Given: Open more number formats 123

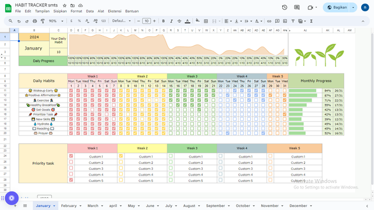Looking at the screenshot, I should [103, 21].
